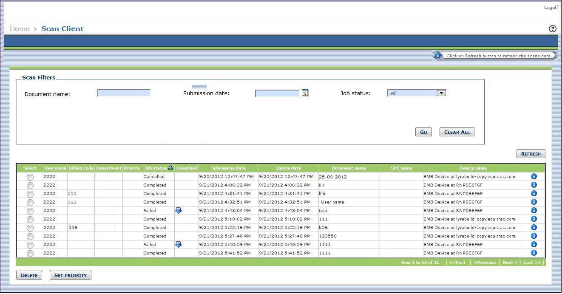This screenshot has height=294, width=562.
Task: Navigate to Home via the breadcrumb
Action: 19,28
